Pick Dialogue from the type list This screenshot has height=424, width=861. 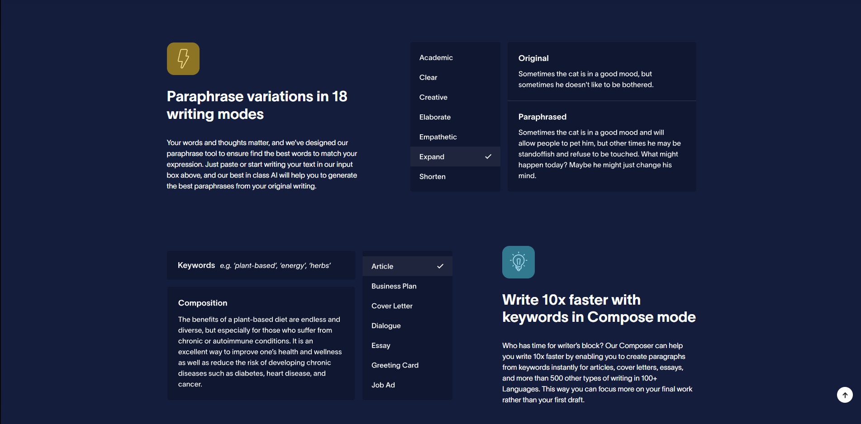point(407,325)
